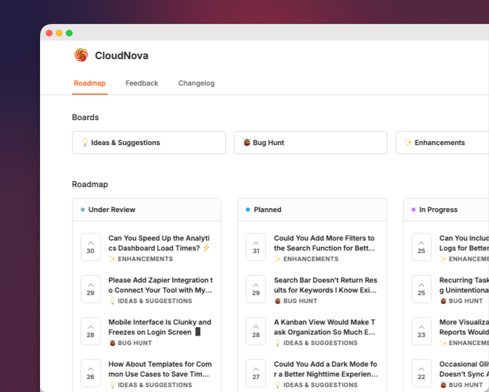Upvote the More Filters to Search post
489x392 pixels.
click(x=256, y=247)
